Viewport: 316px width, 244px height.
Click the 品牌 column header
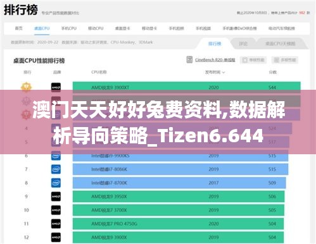pyautogui.click(x=57, y=72)
